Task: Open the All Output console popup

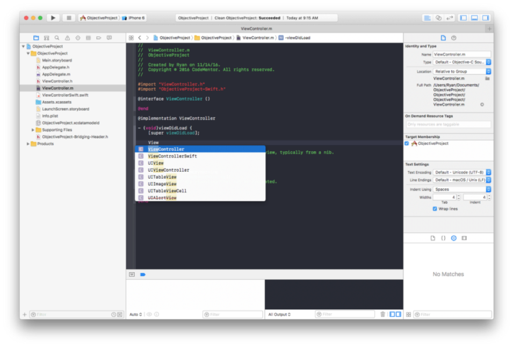Action: coord(279,315)
